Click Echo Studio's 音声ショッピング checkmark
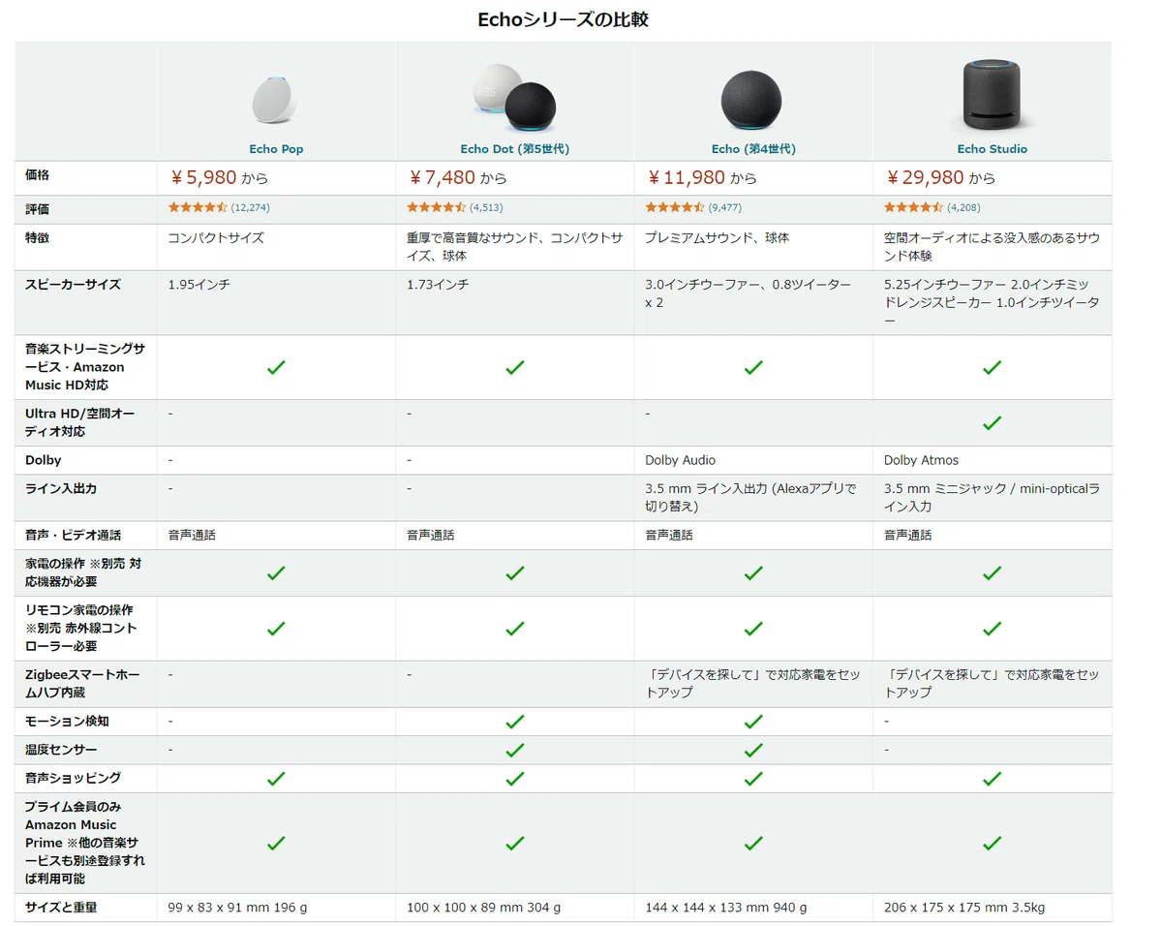The width and height of the screenshot is (1162, 926). coord(992,778)
